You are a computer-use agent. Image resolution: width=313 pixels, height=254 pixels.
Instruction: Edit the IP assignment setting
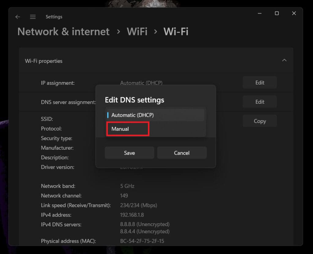[x=259, y=82]
